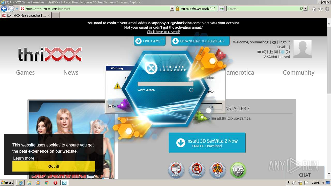Click the thriXXX site logo
Viewport: 331px width, 186px height.
click(x=50, y=54)
